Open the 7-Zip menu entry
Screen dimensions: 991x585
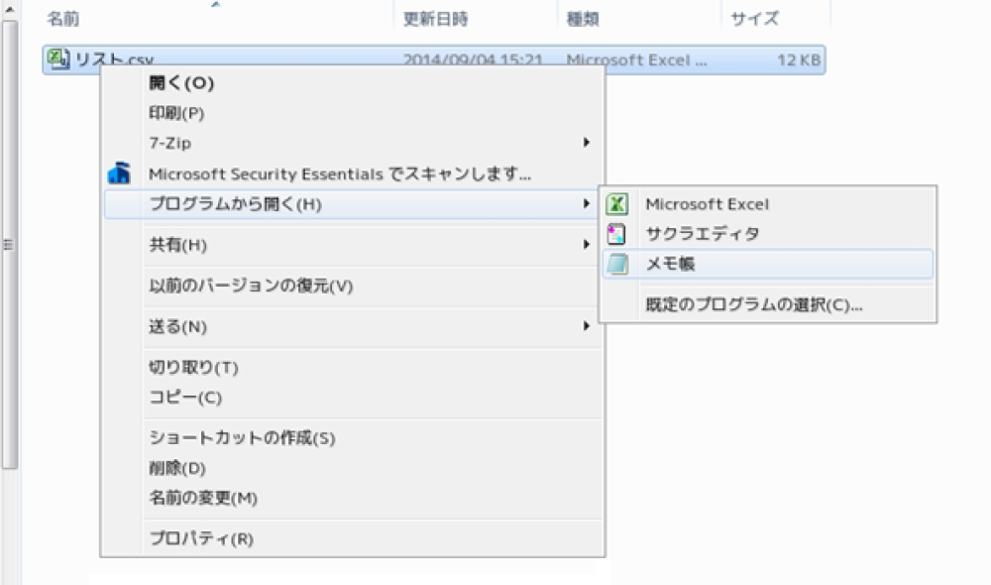353,143
